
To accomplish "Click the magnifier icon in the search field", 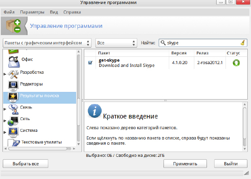I will [163, 43].
